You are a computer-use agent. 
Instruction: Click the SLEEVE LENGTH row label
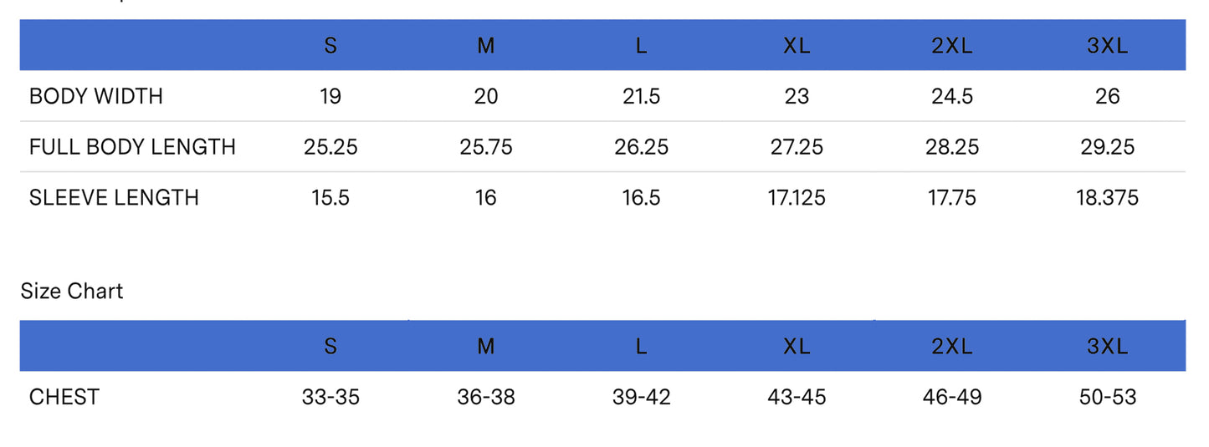pyautogui.click(x=114, y=198)
